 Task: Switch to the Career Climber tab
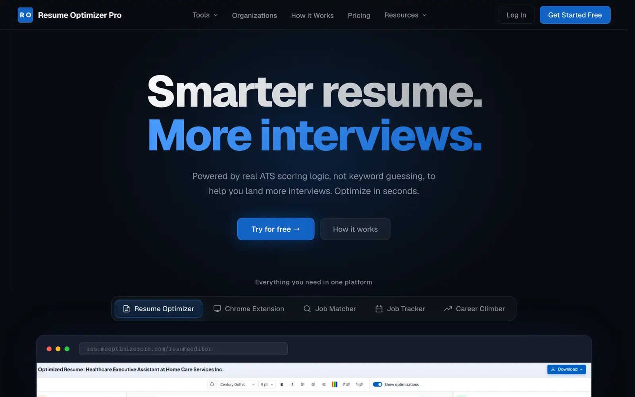[474, 309]
